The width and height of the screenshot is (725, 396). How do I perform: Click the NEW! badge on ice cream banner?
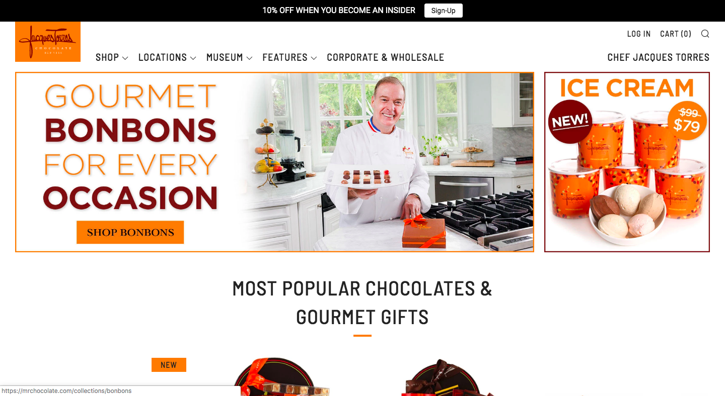tap(570, 122)
